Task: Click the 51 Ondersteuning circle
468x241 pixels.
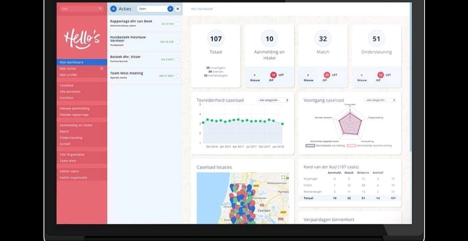Action: (377, 39)
